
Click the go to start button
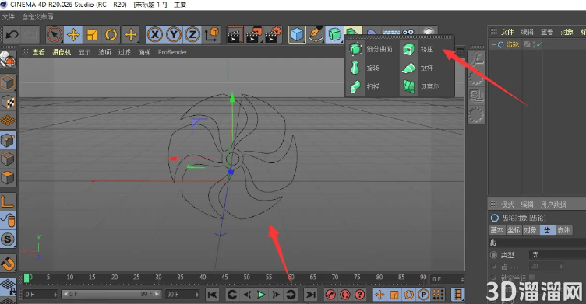212,295
